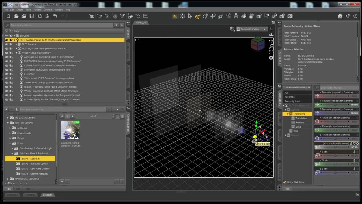Toggle visibility eye of ELFS Camera
The height and width of the screenshot is (204, 362).
pos(7,44)
